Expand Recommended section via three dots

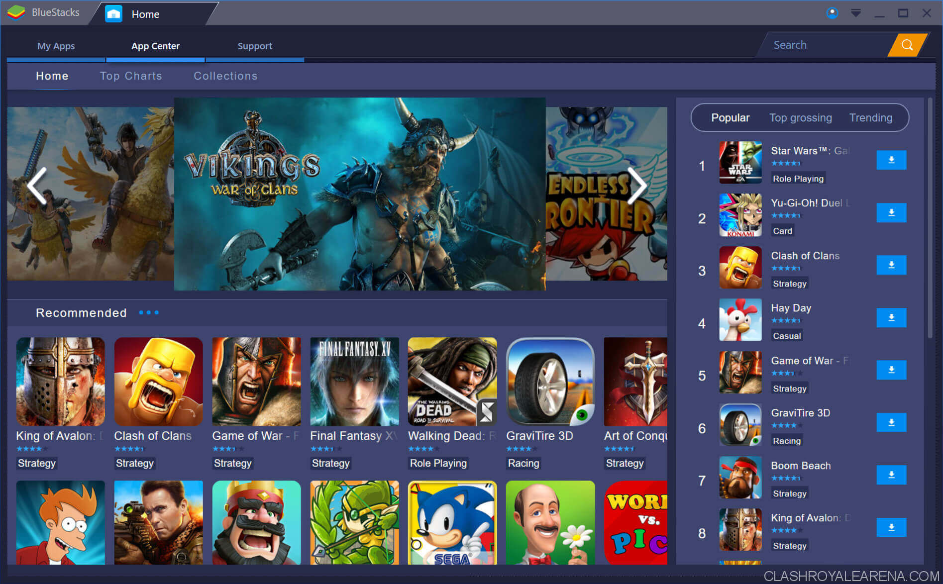[149, 313]
